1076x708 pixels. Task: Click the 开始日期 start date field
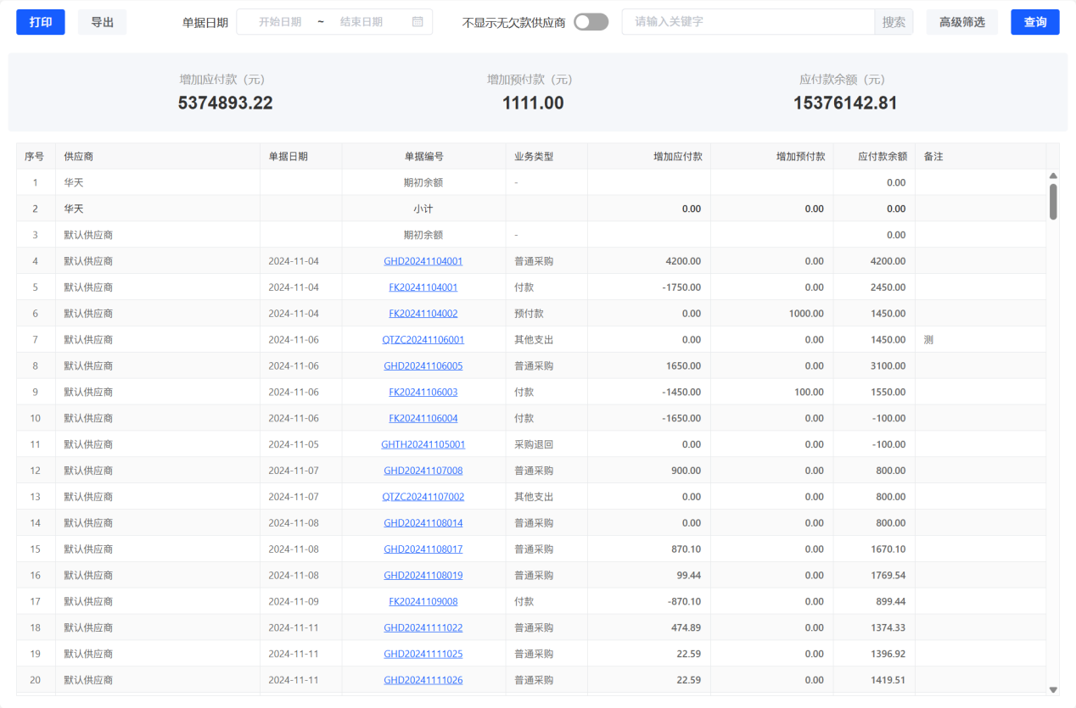pos(280,22)
